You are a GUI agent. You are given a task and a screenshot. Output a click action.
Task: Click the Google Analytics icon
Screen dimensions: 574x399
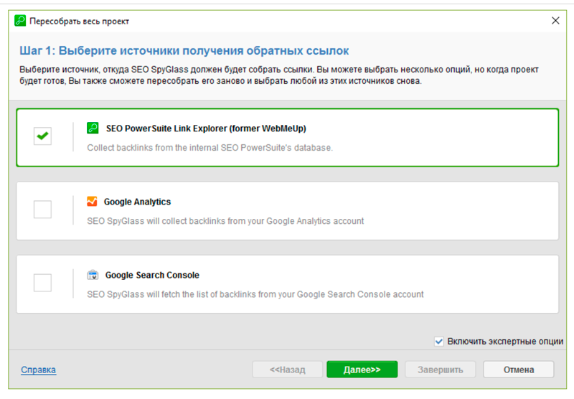pyautogui.click(x=92, y=202)
